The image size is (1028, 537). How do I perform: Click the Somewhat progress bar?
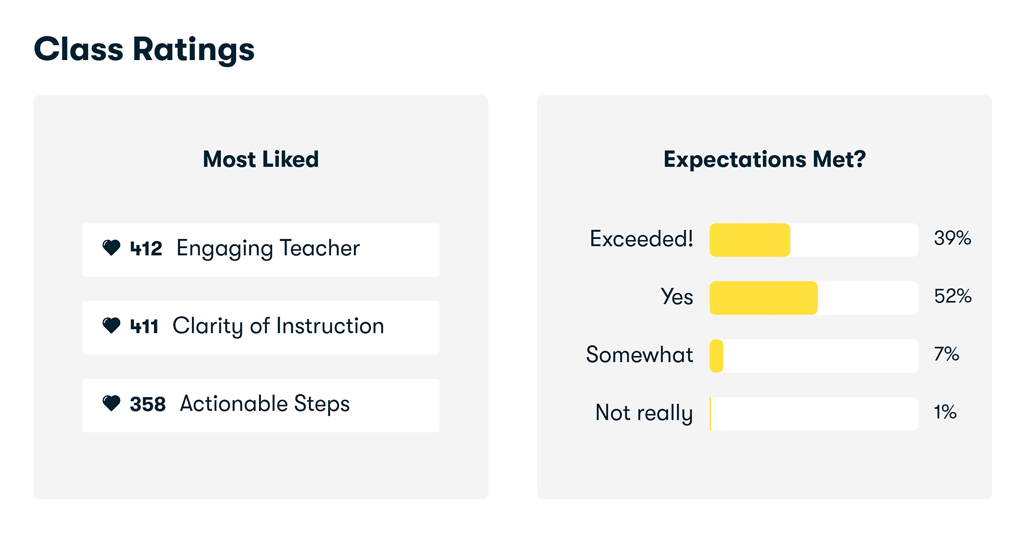[x=813, y=356]
